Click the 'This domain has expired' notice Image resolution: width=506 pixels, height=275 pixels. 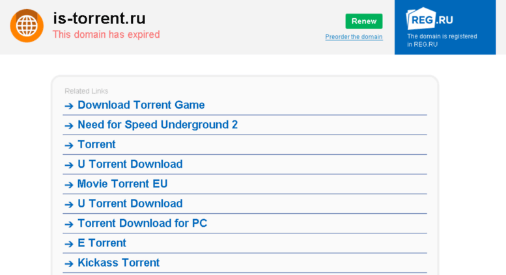pos(106,34)
